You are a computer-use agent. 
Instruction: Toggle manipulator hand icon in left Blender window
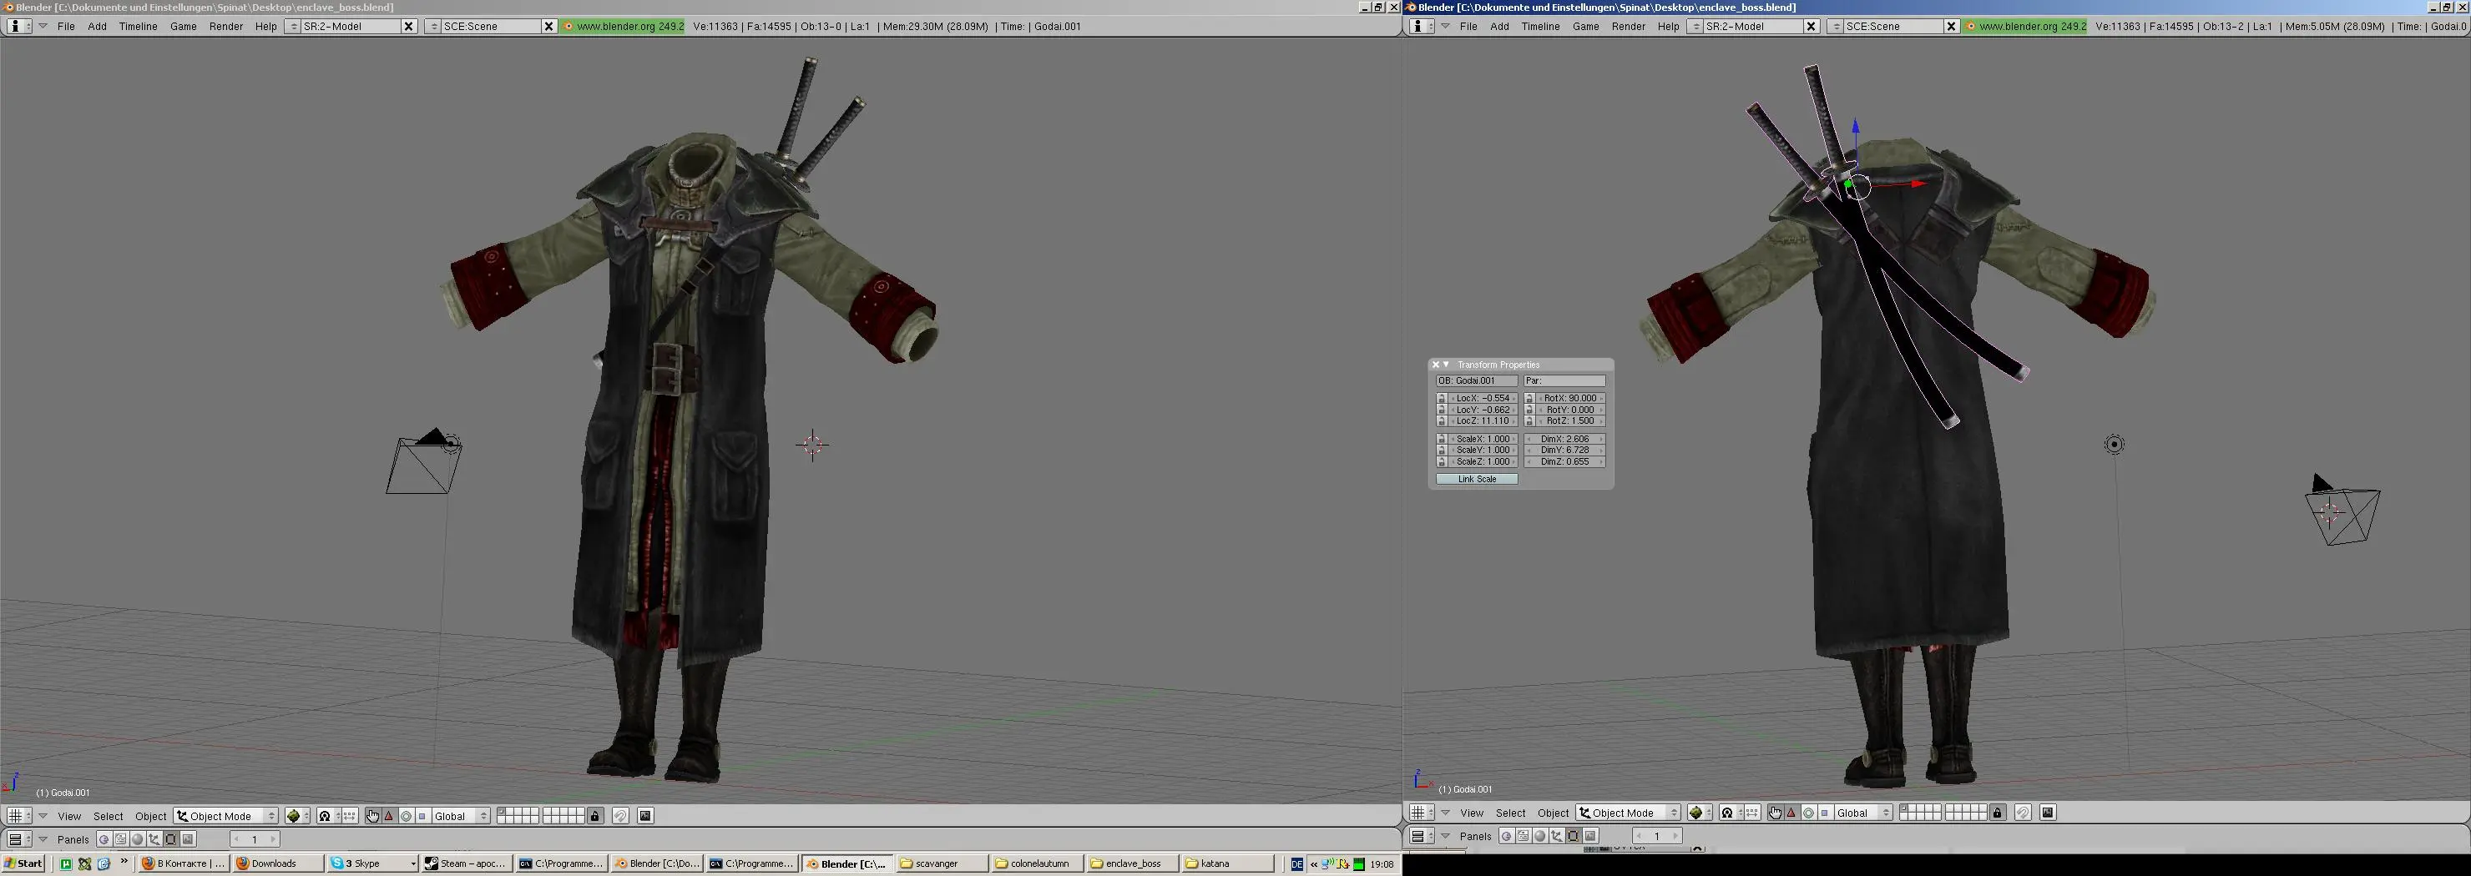pyautogui.click(x=372, y=817)
